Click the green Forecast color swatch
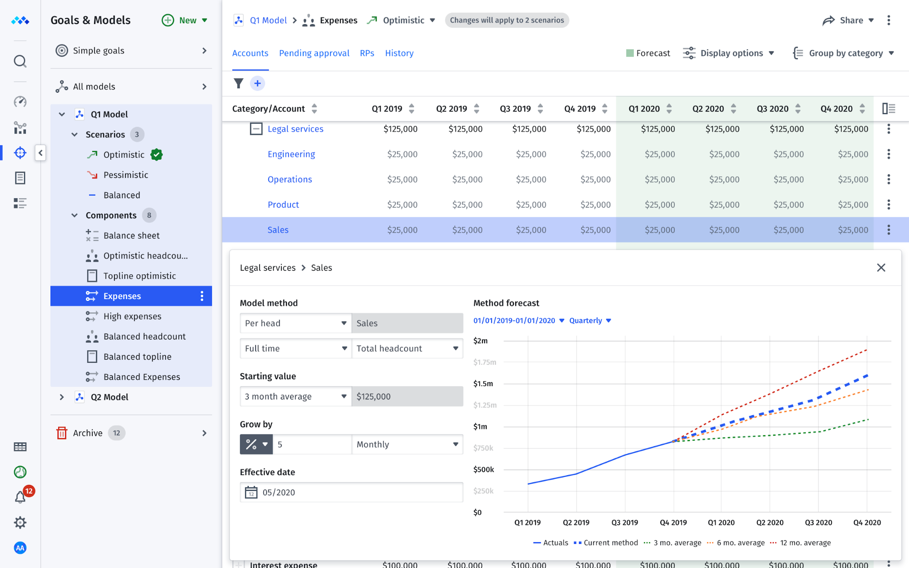The image size is (909, 568). coord(630,53)
